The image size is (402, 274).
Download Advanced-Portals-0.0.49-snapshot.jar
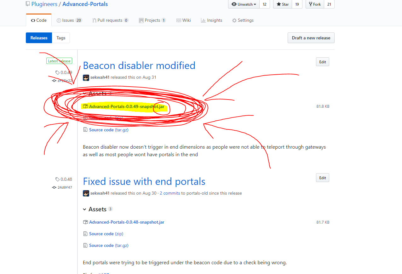127,106
